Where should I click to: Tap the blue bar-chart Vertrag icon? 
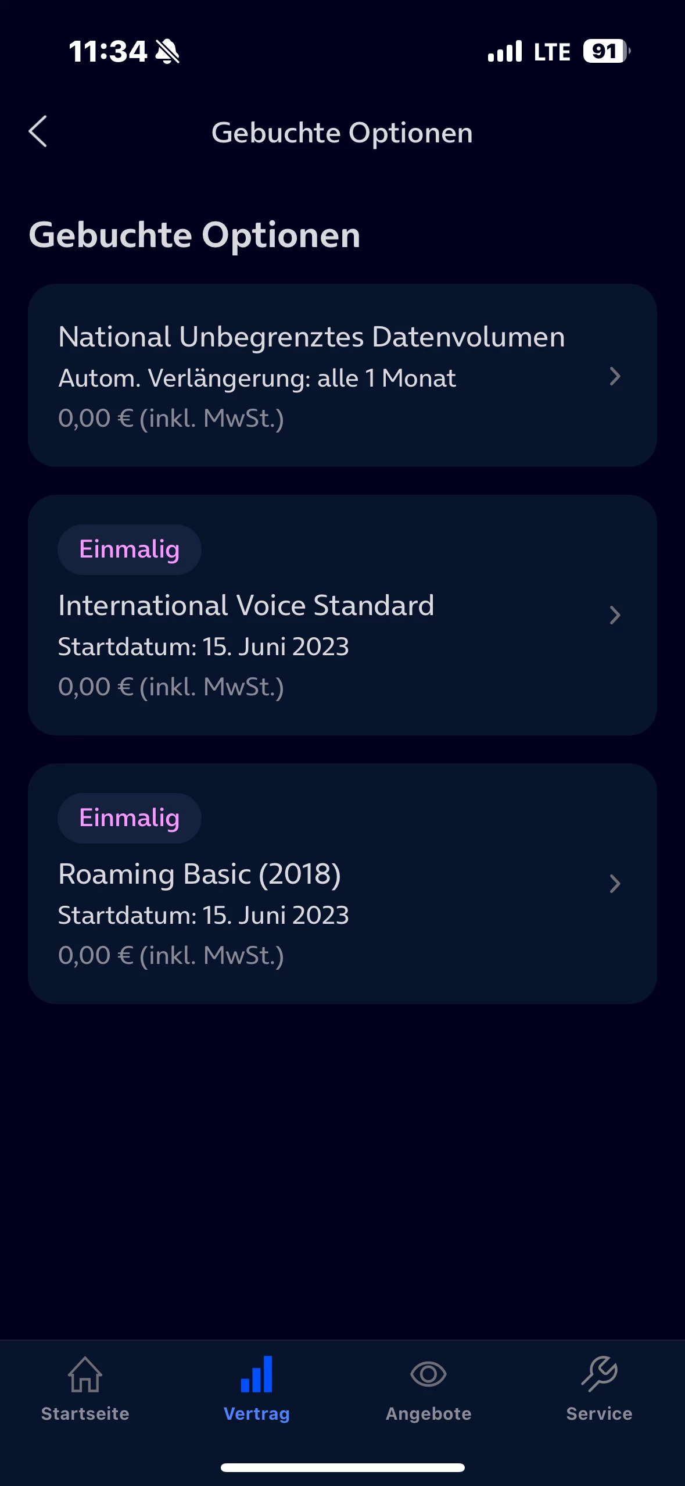(256, 1374)
